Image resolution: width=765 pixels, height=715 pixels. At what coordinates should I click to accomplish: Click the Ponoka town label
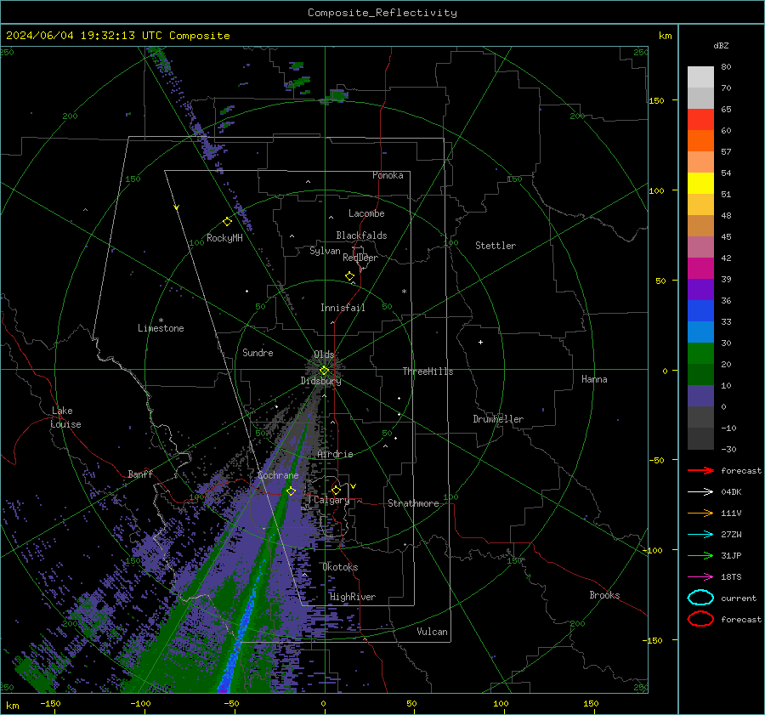point(388,175)
